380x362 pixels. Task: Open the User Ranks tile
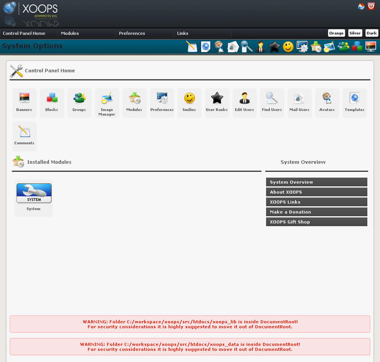tap(217, 103)
